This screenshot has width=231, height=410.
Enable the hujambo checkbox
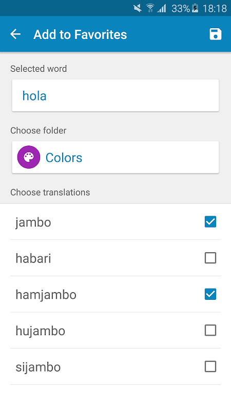[x=210, y=331]
